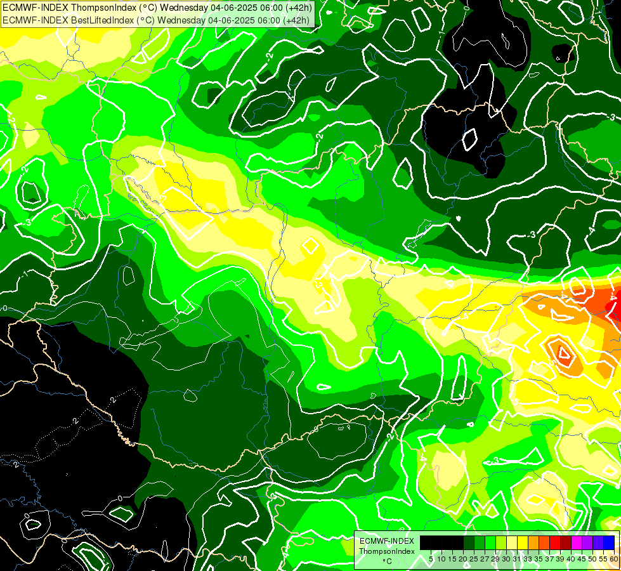Select the dark green 20-25 legend swatch
Viewport: 621px width, 571px height.
[x=469, y=542]
